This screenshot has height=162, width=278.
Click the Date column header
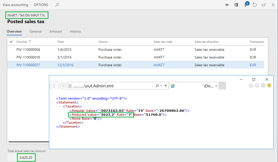(60, 42)
